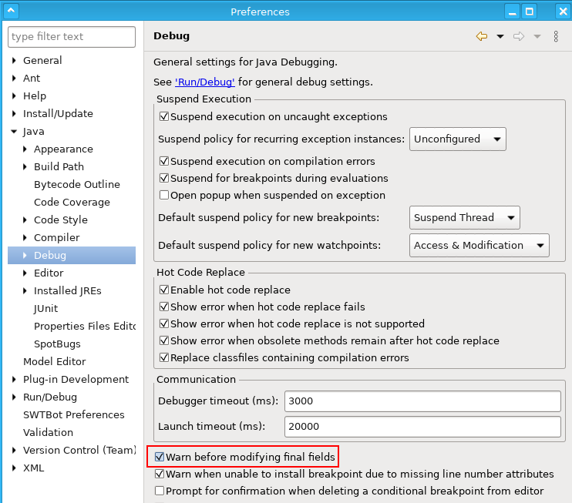Open the three-dot view menu icon
The image size is (572, 503).
tap(556, 36)
